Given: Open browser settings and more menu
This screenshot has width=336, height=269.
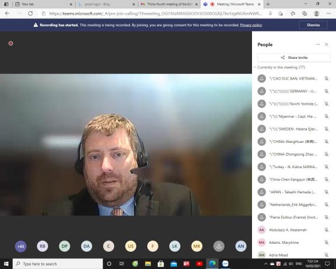Looking at the screenshot, I should (x=329, y=13).
